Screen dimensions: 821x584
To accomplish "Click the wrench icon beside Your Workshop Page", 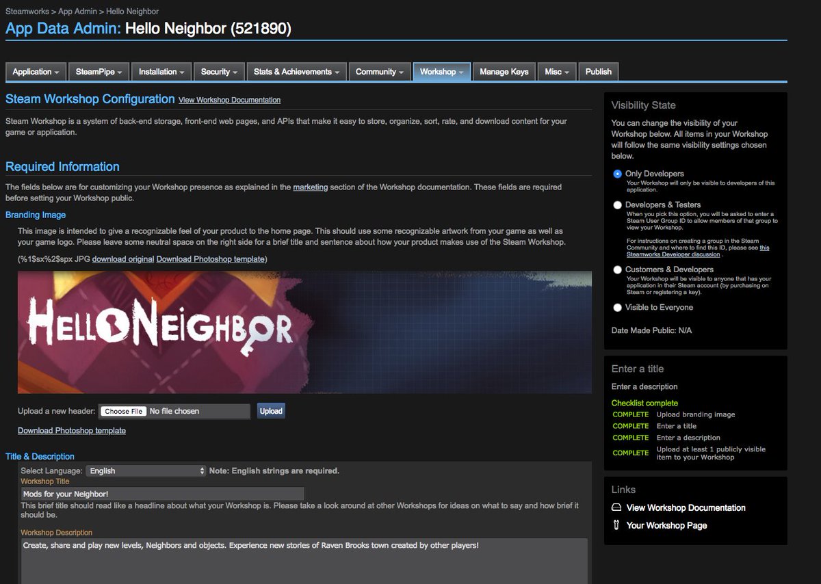I will click(x=616, y=525).
